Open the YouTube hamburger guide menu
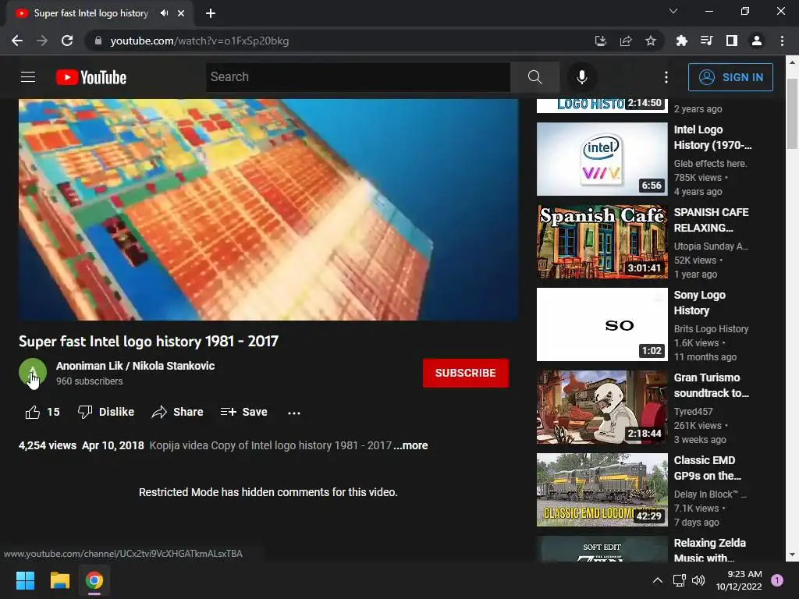 click(x=28, y=77)
